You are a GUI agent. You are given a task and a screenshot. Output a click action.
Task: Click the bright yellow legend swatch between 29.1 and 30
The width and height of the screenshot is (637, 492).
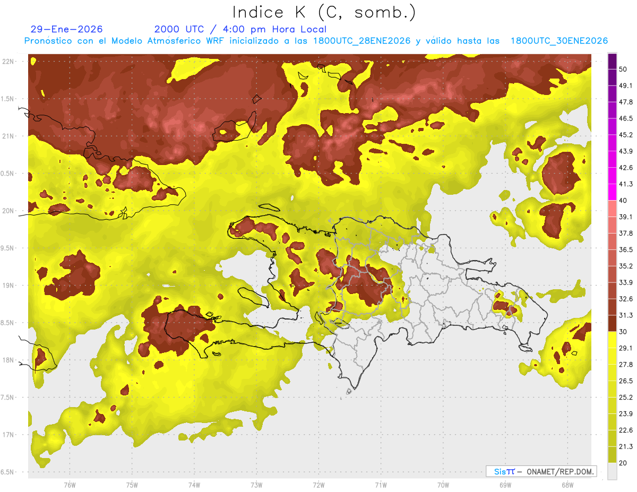(612, 340)
